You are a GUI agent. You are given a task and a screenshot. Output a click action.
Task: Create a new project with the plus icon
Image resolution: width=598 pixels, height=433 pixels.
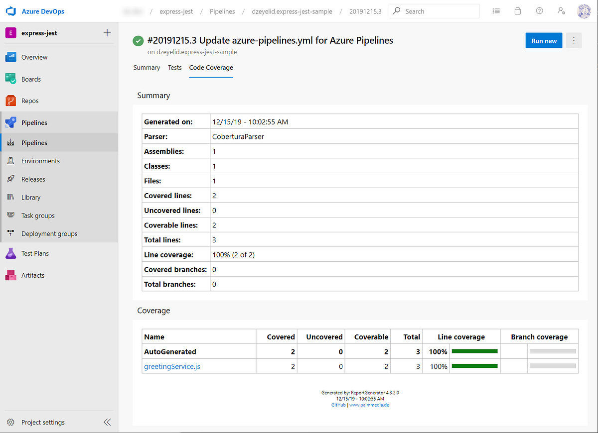(107, 32)
